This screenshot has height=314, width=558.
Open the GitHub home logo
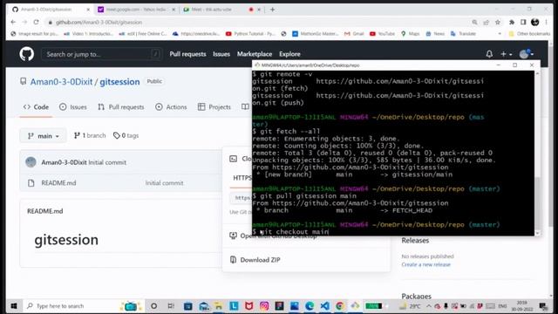coord(27,54)
